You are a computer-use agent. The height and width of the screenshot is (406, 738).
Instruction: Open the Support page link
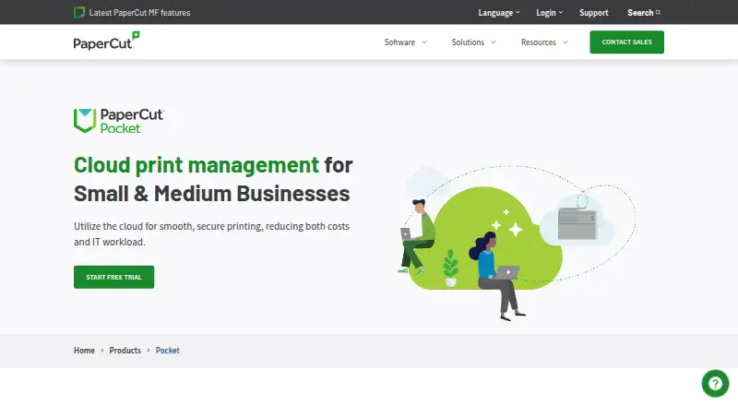tap(593, 13)
